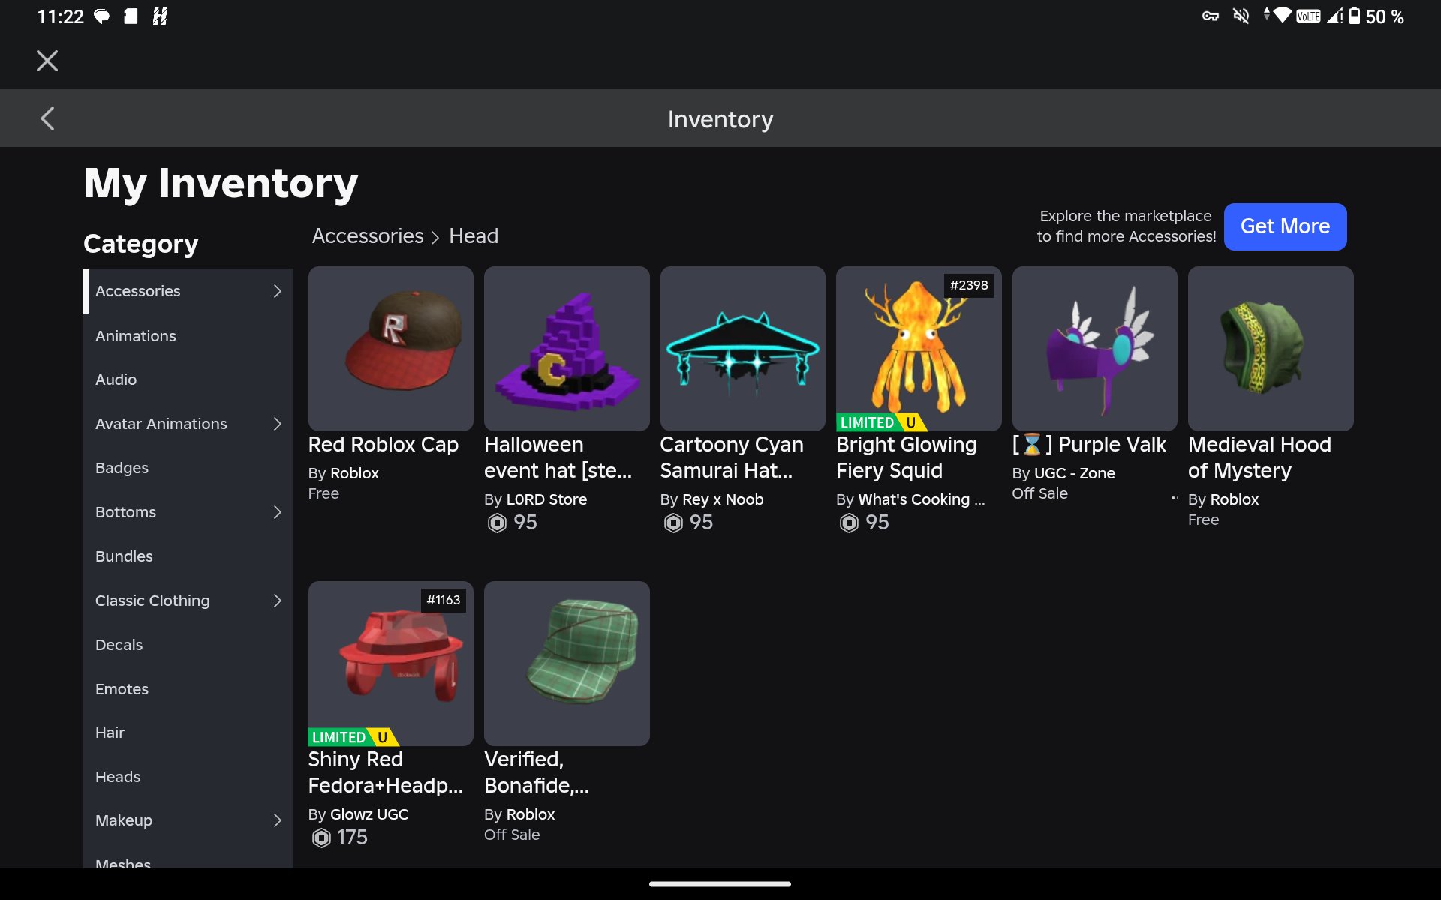Screen dimensions: 1441x900
Task: Open the Bright Glowing Fiery Squid item
Action: [919, 349]
